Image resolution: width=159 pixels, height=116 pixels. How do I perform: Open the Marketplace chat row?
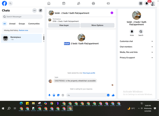pyautogui.click(x=21, y=38)
